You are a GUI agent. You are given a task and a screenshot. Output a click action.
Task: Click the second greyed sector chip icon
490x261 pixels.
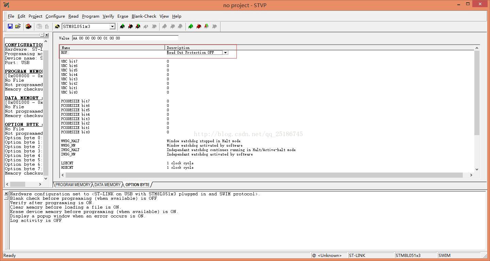[173, 26]
